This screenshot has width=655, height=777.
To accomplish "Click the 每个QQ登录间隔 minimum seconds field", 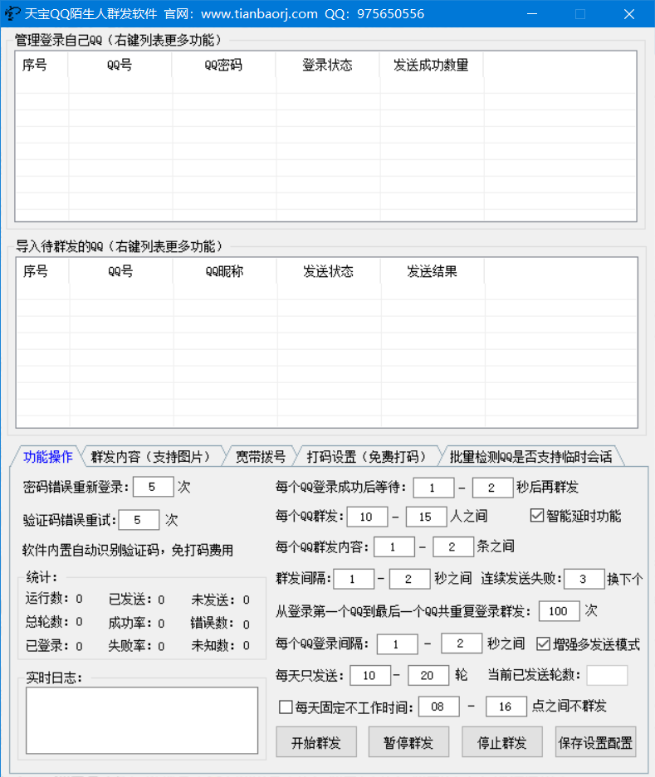I will [x=398, y=643].
